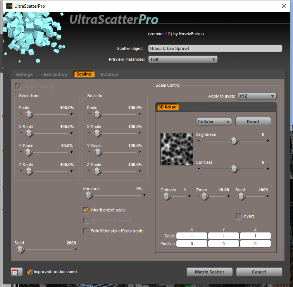Image resolution: width=293 pixels, height=287 pixels.
Task: Decrease Scale from Y Scale with minus
Action: point(21,152)
